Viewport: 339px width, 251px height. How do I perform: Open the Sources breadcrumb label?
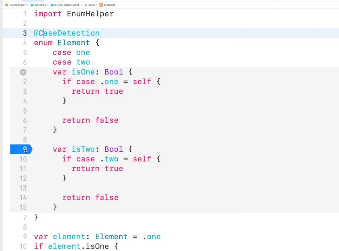(40, 5)
